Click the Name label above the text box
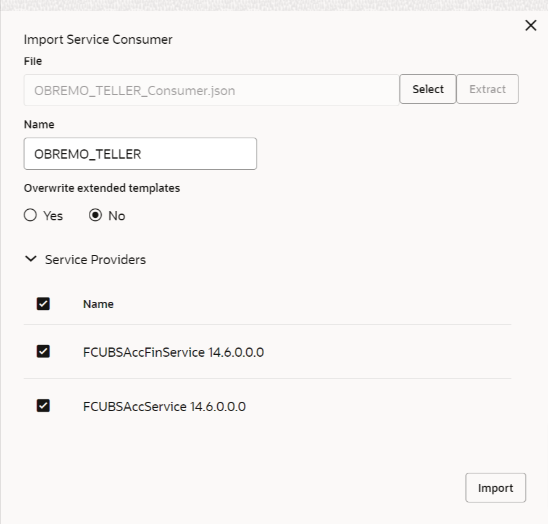The width and height of the screenshot is (548, 524). click(39, 125)
